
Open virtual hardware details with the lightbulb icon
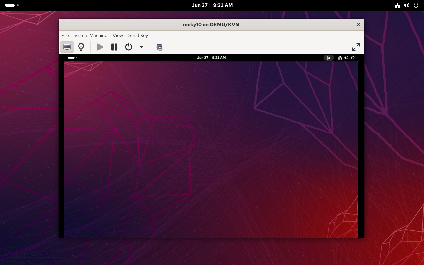81,47
